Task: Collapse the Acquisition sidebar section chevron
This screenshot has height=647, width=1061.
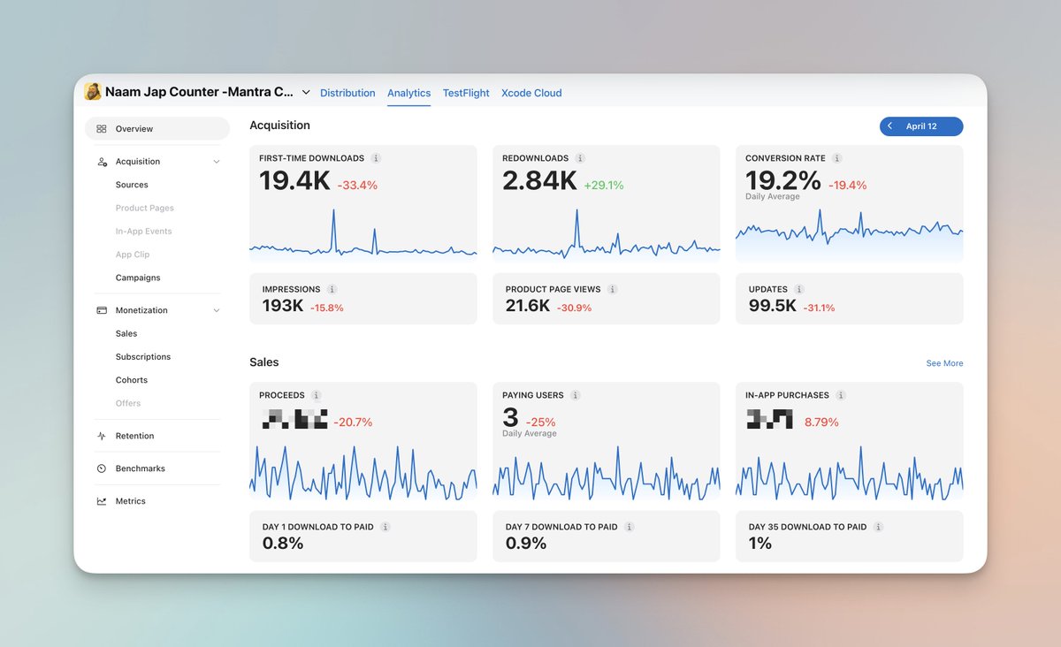Action: click(x=217, y=162)
